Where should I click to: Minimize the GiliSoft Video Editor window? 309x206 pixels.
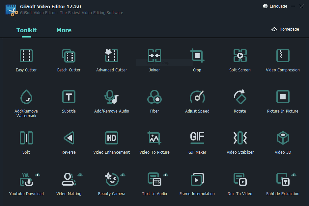tap(293, 6)
